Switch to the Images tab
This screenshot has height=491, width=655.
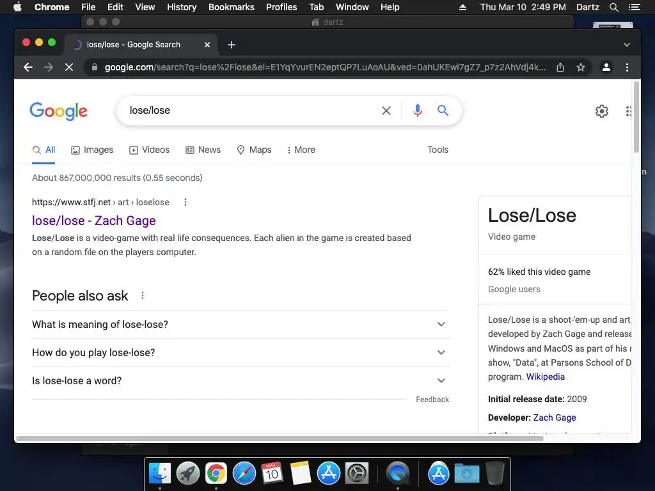92,150
